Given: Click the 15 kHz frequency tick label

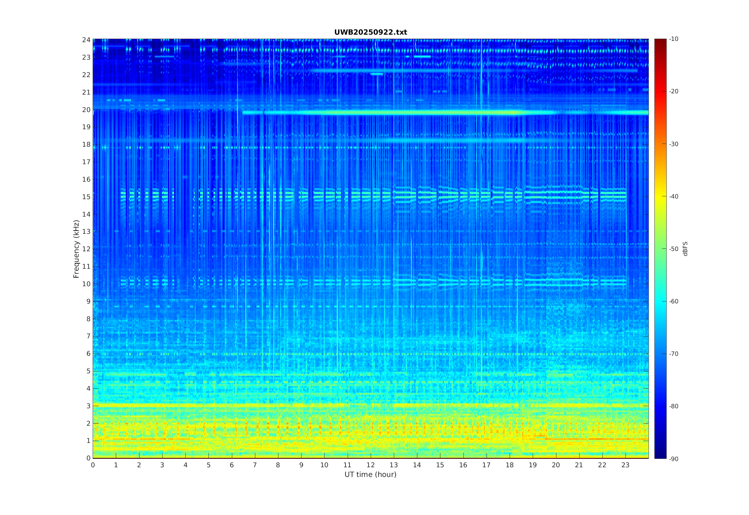Looking at the screenshot, I should click(x=86, y=197).
